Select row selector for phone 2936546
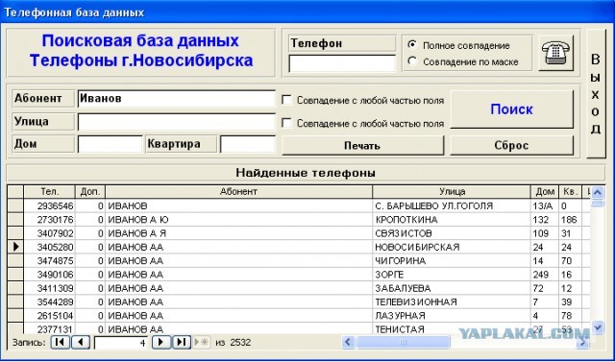 15,205
